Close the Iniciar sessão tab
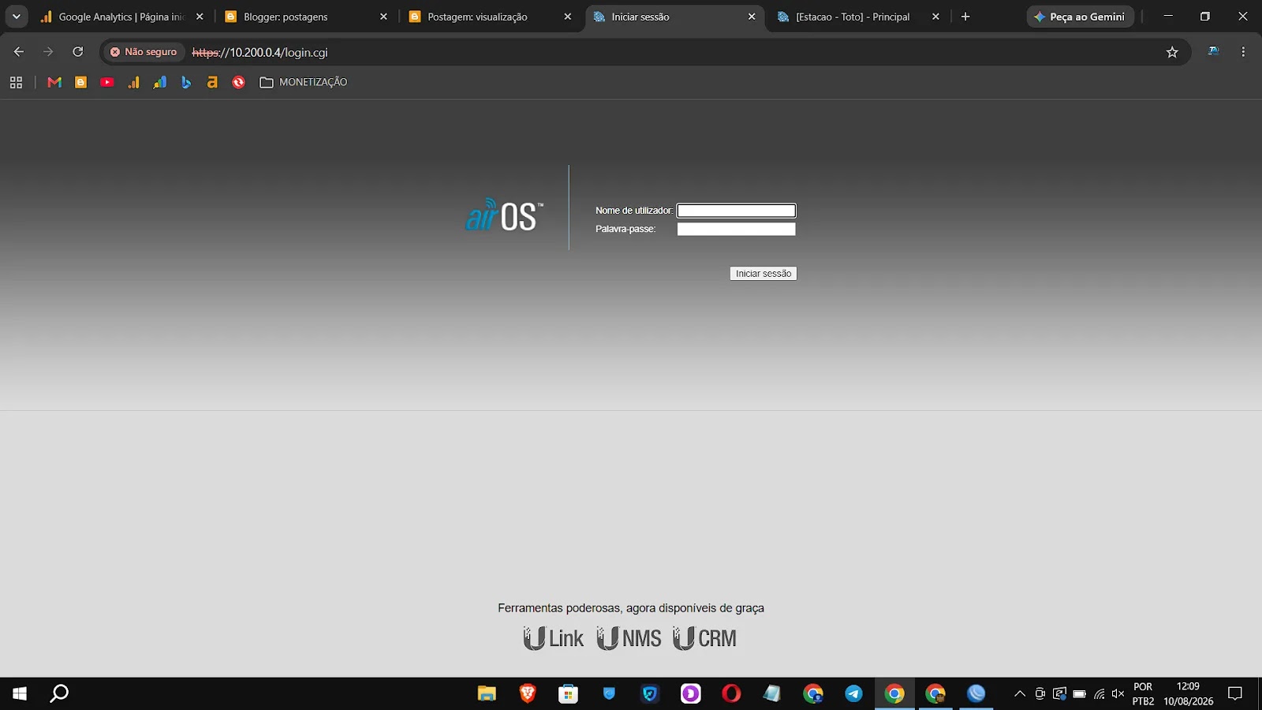The width and height of the screenshot is (1262, 710). click(x=752, y=17)
